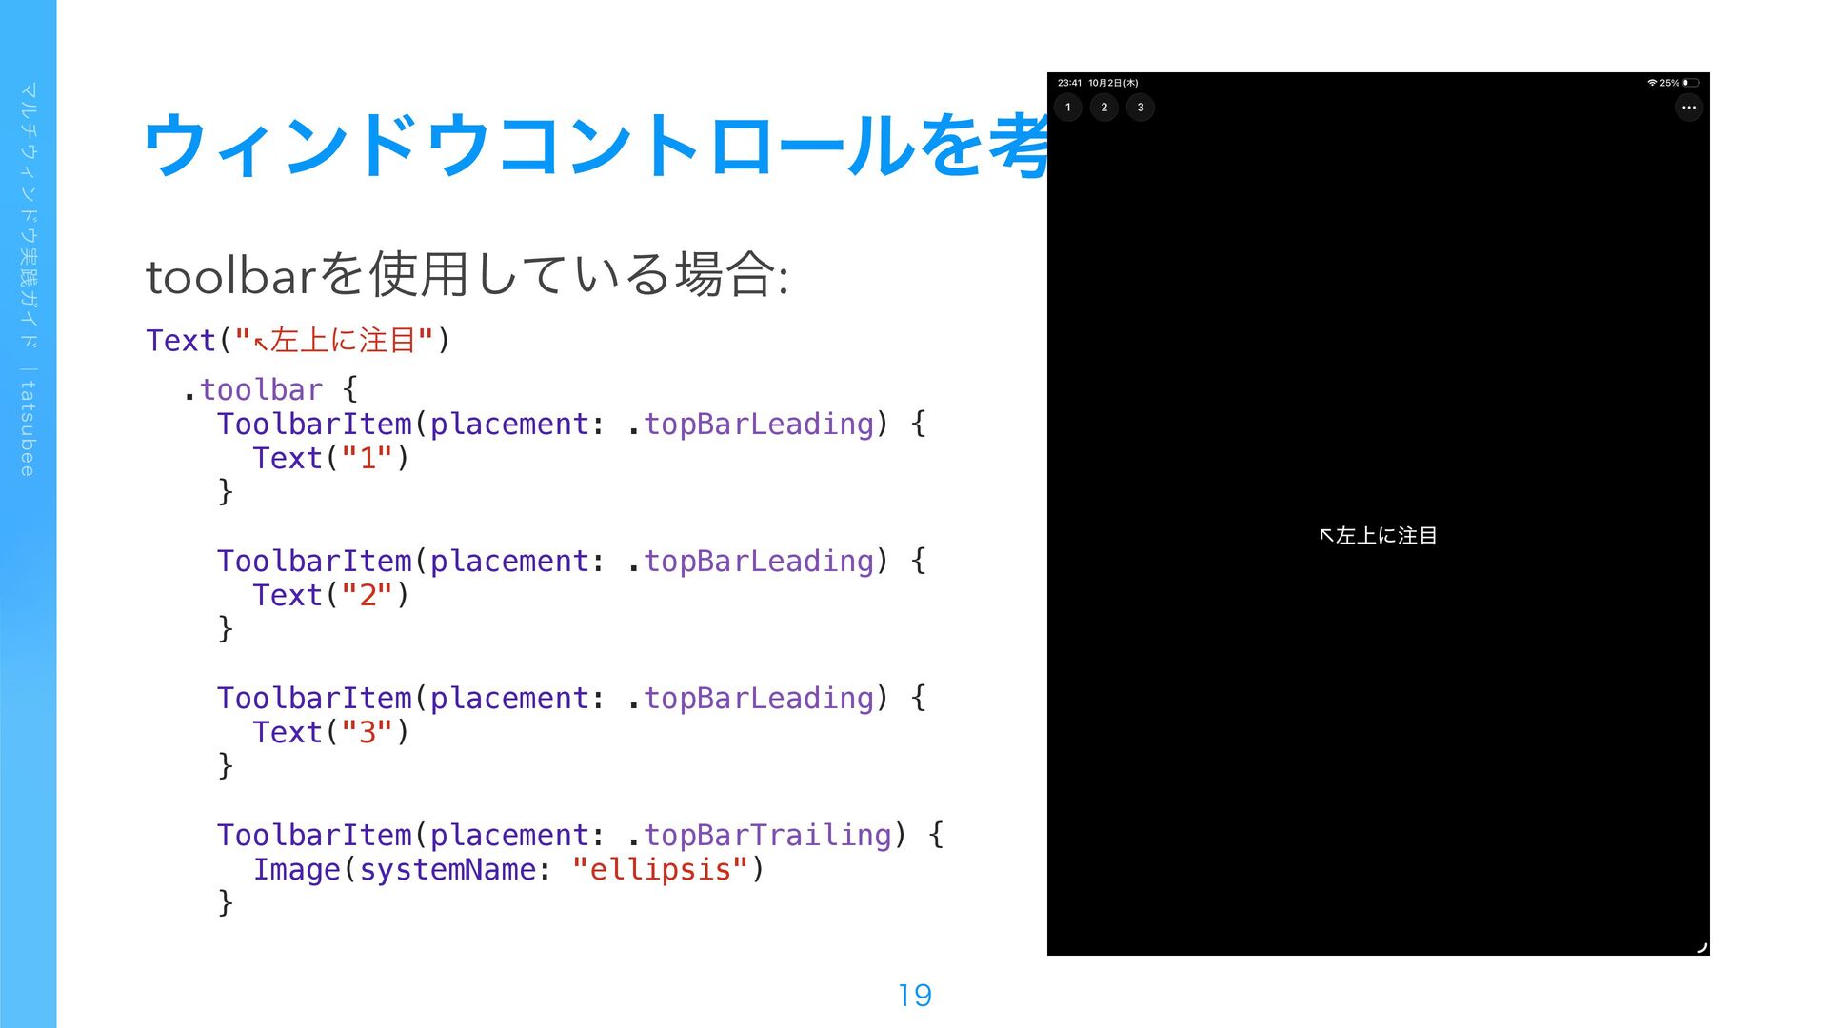Click the Image(systemName: "ellipsis") code line

pyautogui.click(x=507, y=869)
